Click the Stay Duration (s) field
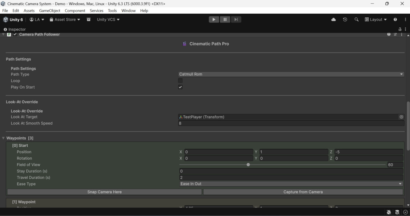Viewport: 410px width, 216px height. click(291, 171)
